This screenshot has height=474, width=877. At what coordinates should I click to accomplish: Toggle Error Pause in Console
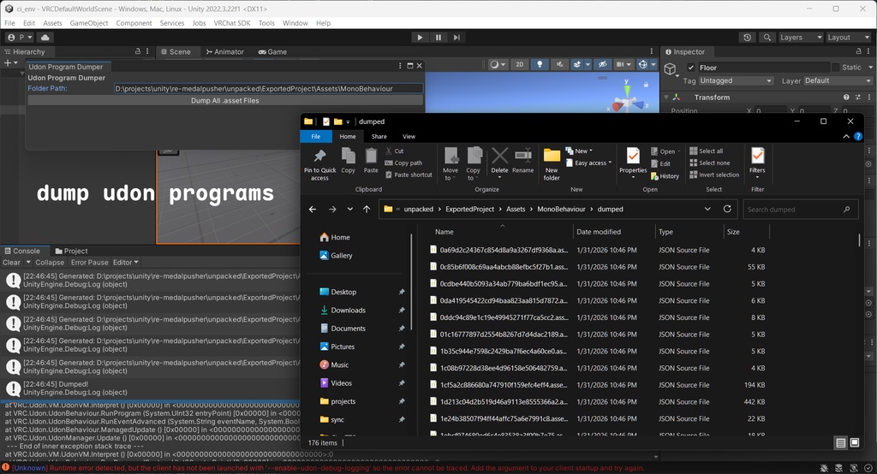click(x=89, y=262)
